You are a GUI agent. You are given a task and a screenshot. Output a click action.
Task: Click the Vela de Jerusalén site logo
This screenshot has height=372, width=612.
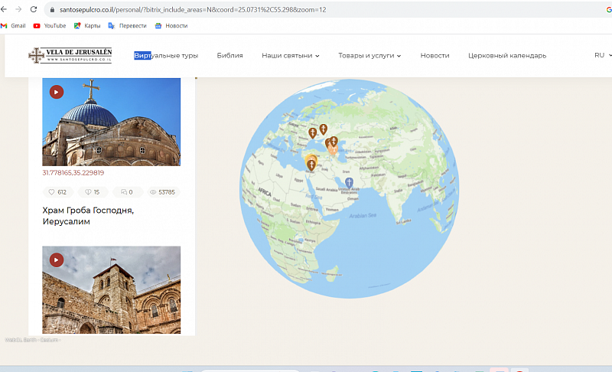[x=70, y=55]
